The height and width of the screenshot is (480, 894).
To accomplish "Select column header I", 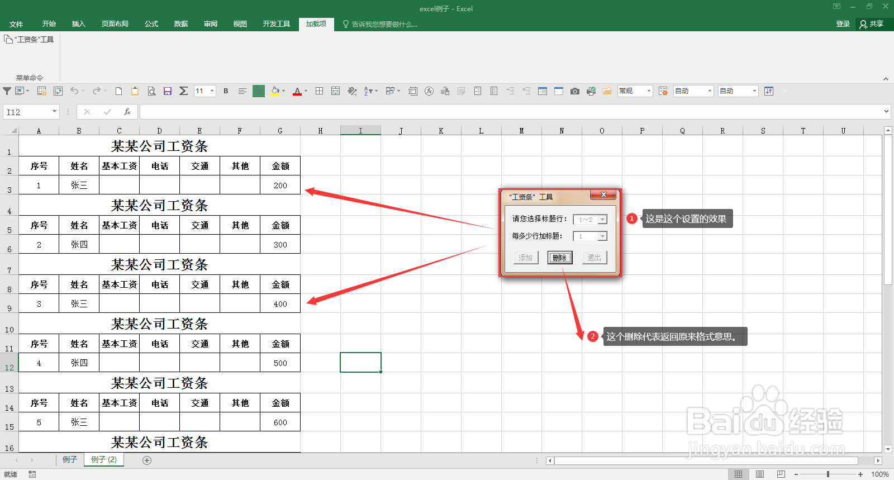I will [360, 131].
